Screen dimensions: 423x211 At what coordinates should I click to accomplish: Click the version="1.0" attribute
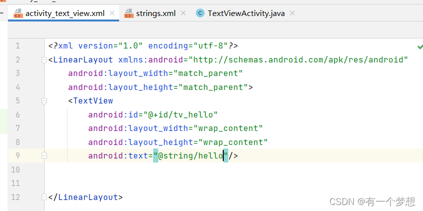[110, 46]
